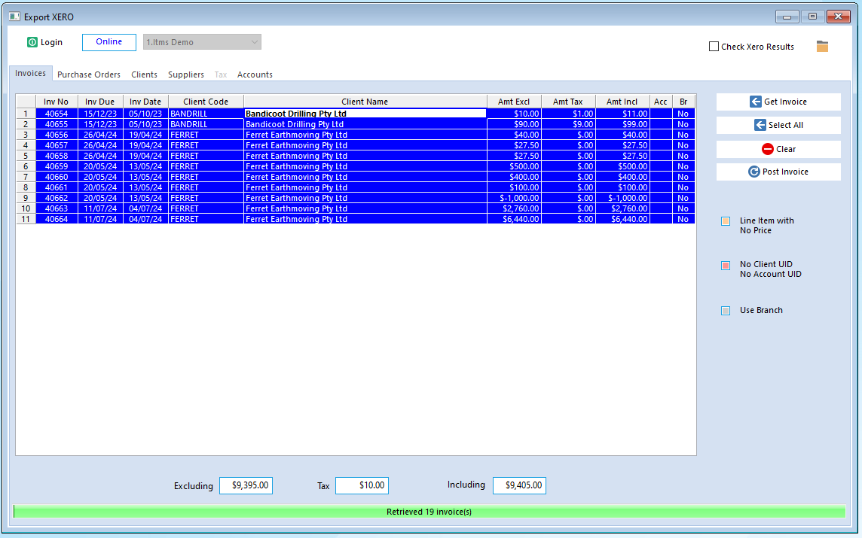
Task: Click the Including total field $9,405.00
Action: pos(519,485)
